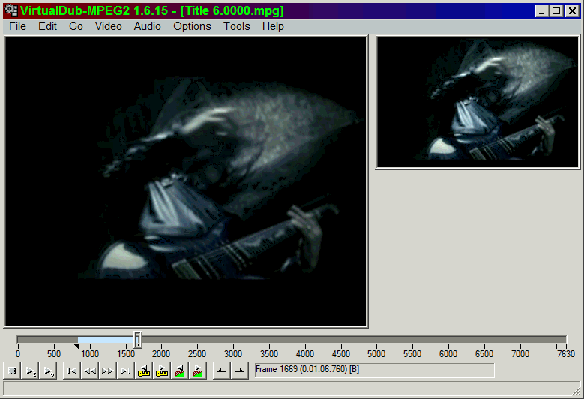
Task: Go to next keyframe icon
Action: 161,370
